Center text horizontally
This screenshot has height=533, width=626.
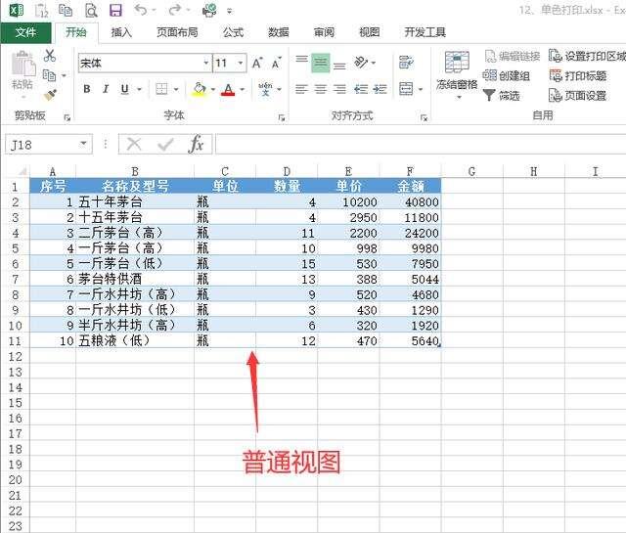(x=321, y=89)
